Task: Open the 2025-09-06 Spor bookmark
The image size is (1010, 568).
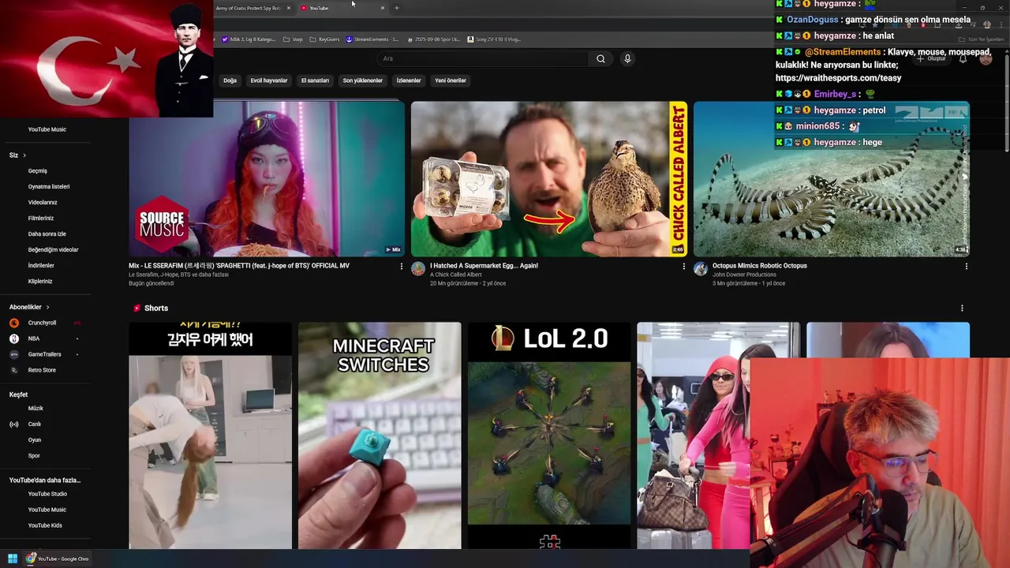Action: (x=434, y=39)
